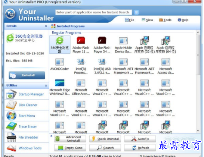Open the Tools menu
Image resolution: width=204 pixels, height=157 pixels.
pyautogui.click(x=165, y=20)
